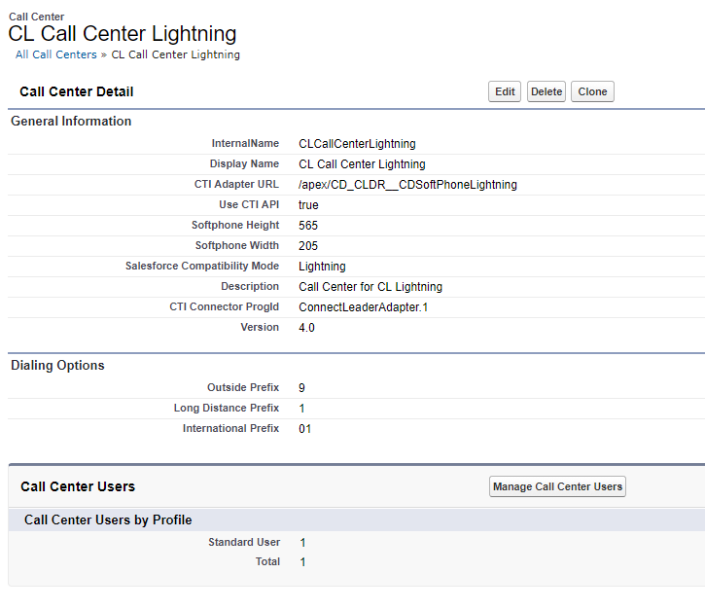705x609 pixels.
Task: Click the Version value 4.0
Action: (306, 328)
